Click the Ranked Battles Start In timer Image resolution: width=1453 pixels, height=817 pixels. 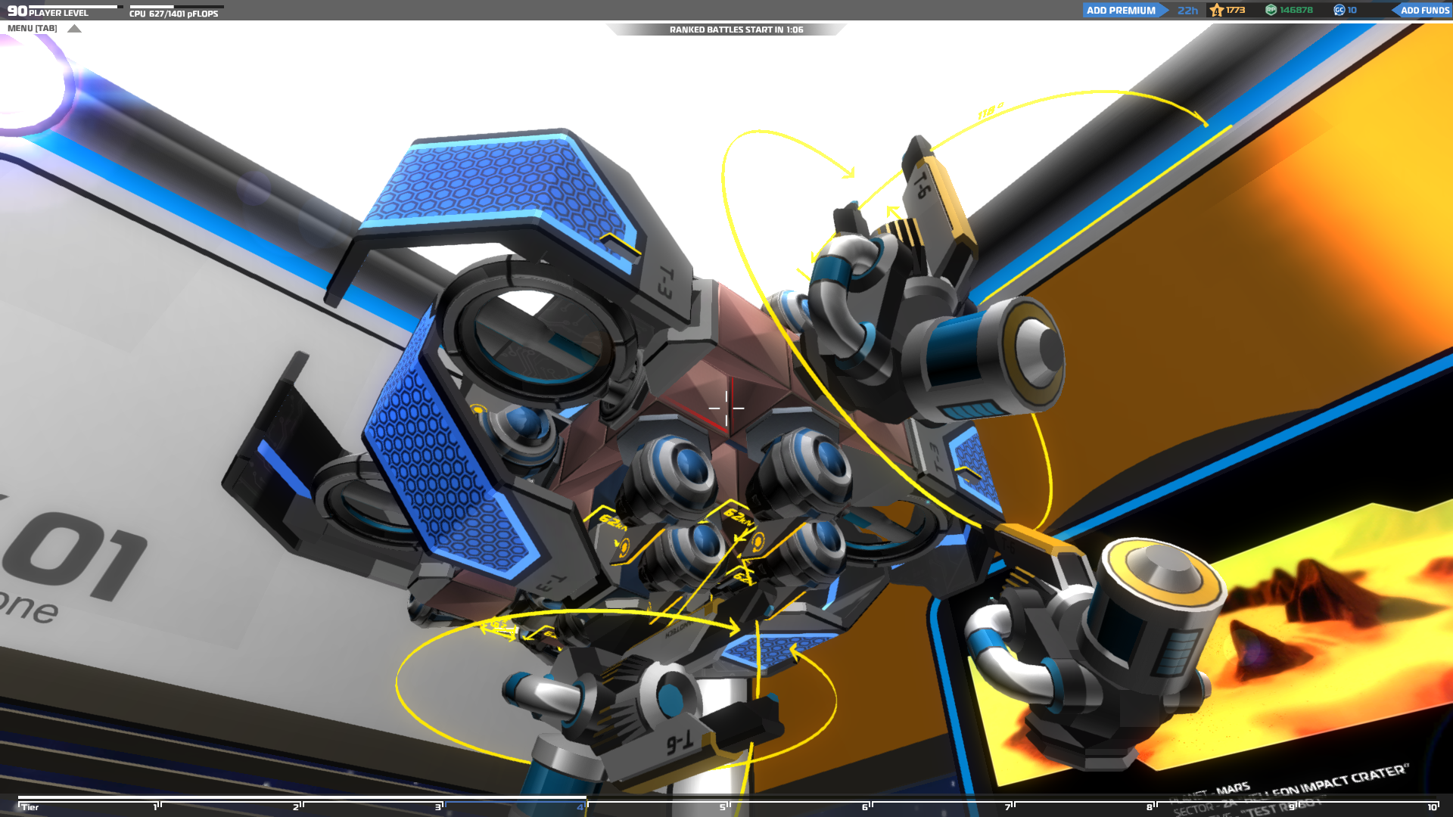click(x=736, y=30)
